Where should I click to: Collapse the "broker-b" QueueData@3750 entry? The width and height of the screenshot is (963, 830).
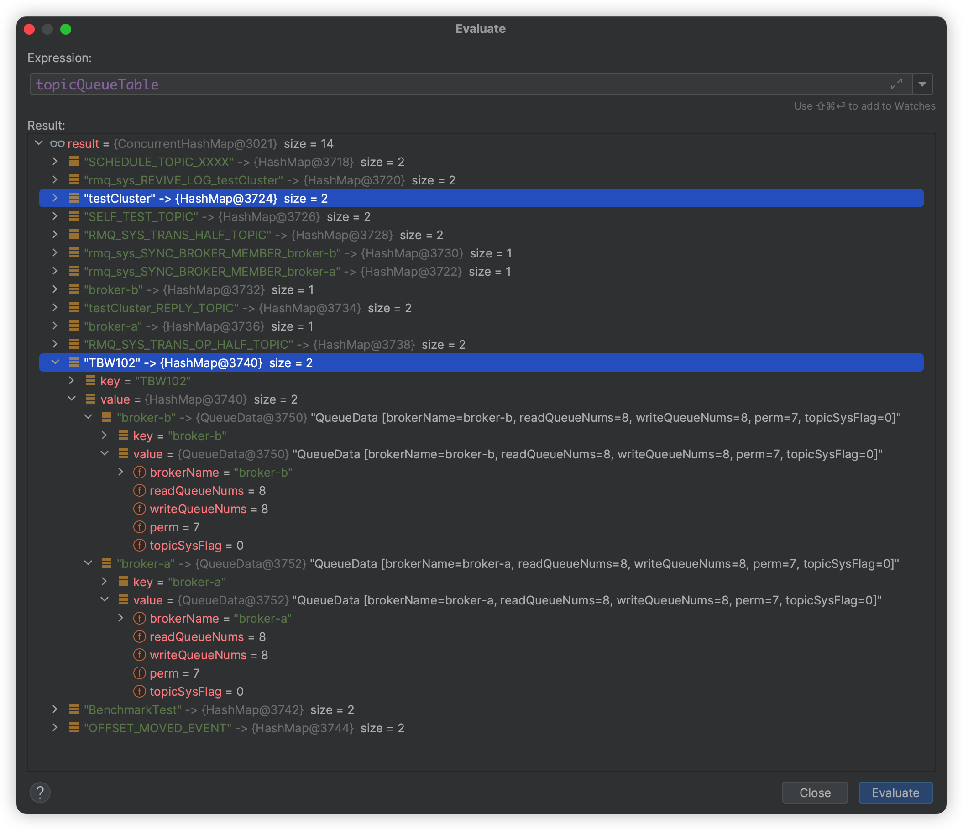(88, 417)
